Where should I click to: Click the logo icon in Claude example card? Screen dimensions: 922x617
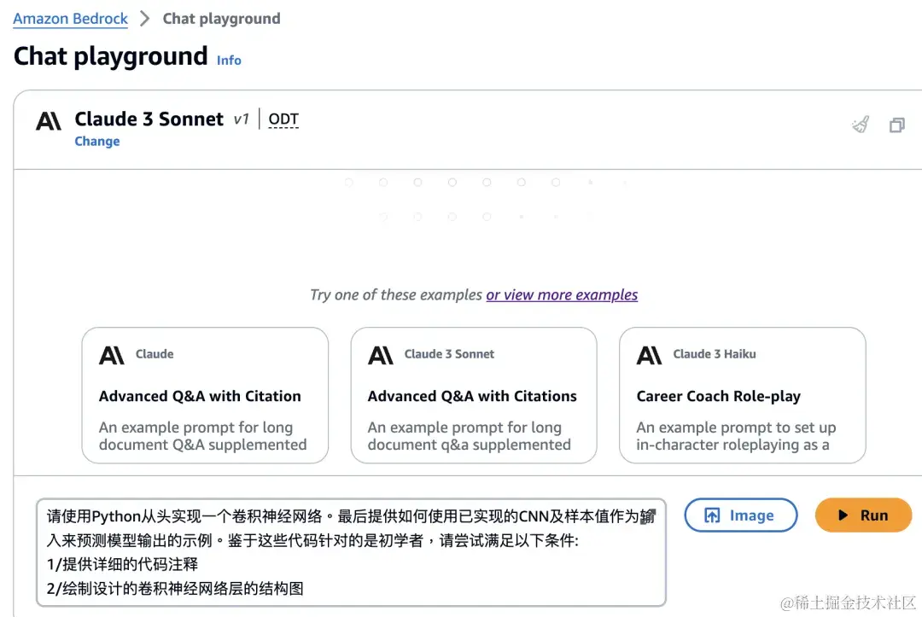(x=112, y=355)
